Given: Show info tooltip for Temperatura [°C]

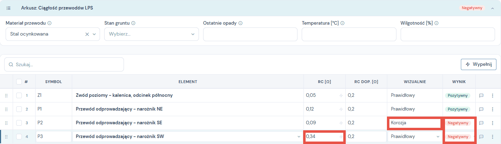Looking at the screenshot, I should pos(343,23).
